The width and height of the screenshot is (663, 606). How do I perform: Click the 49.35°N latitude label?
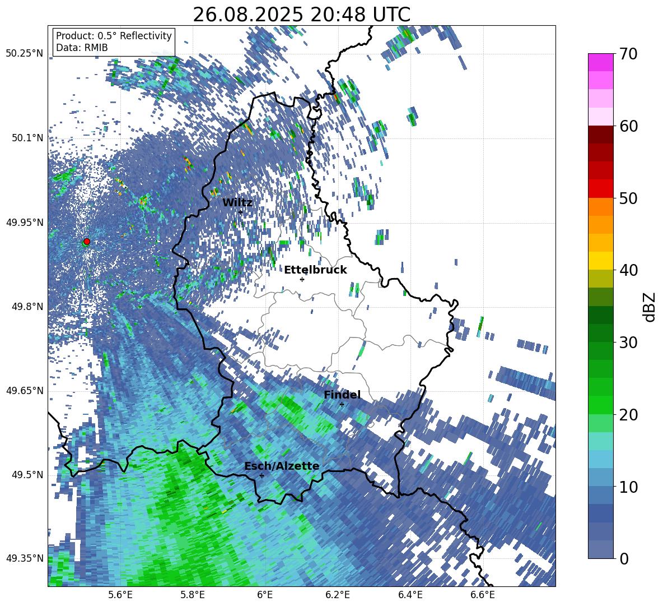(25, 558)
